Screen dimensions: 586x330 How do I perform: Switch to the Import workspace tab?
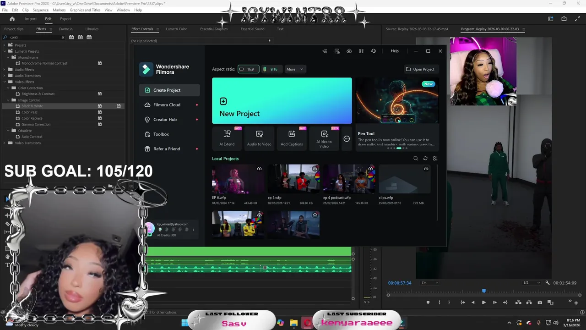(x=31, y=19)
